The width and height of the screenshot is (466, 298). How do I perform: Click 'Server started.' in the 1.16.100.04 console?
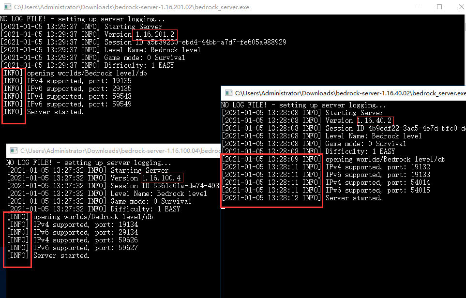tap(61, 255)
